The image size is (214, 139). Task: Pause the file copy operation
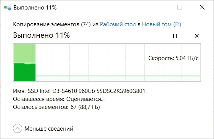point(175,36)
